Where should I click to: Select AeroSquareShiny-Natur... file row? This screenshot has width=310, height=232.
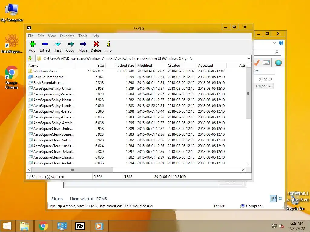pos(136,100)
